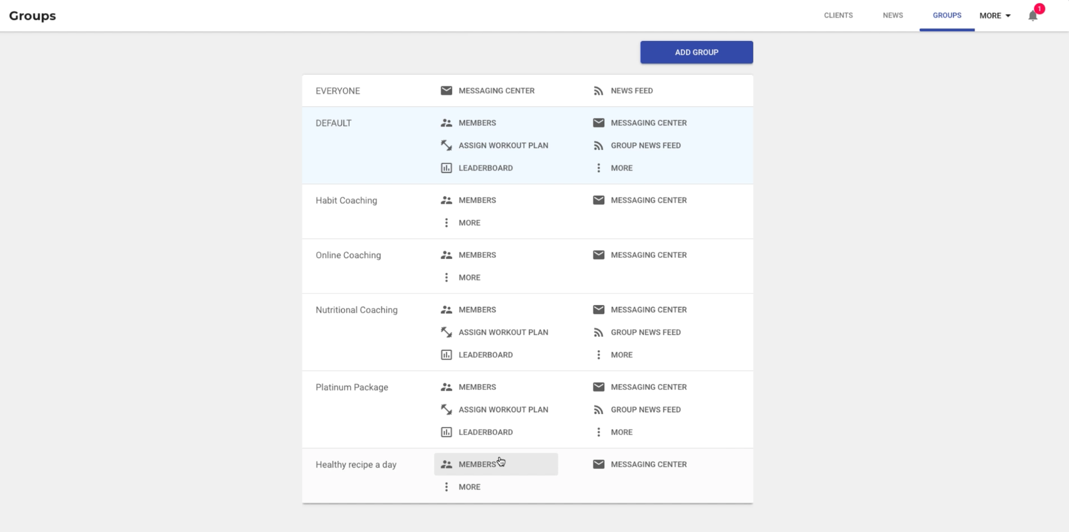The height and width of the screenshot is (532, 1069).
Task: Click the Group News Feed icon for Platinum Package
Action: 598,410
